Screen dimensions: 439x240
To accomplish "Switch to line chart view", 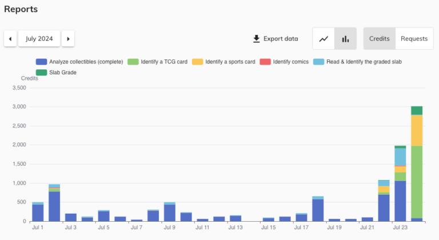I will point(324,39).
